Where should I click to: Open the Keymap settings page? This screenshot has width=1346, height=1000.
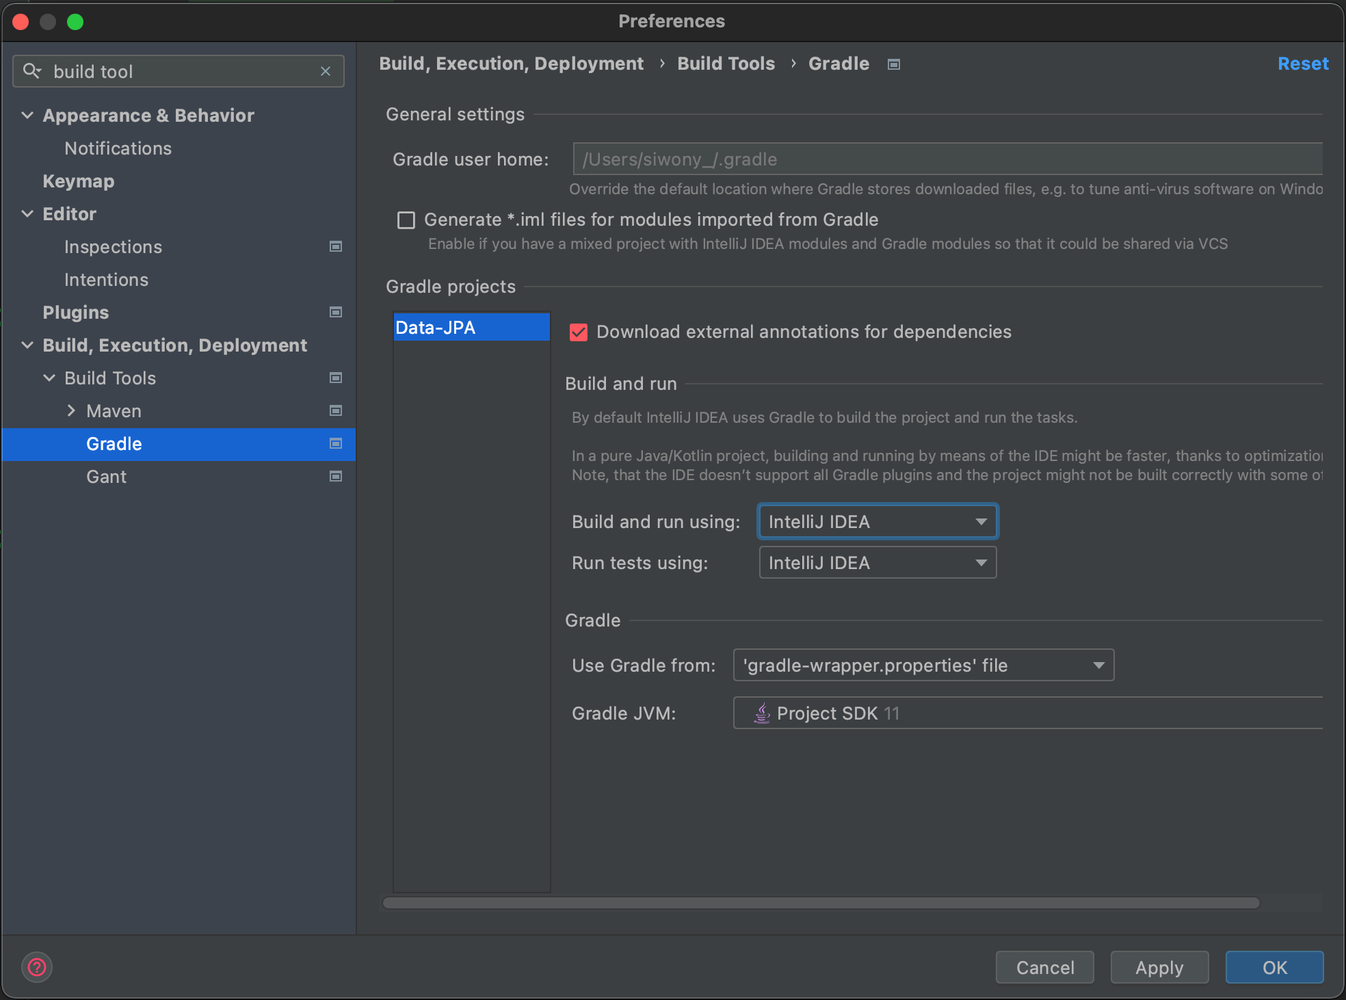tap(79, 181)
